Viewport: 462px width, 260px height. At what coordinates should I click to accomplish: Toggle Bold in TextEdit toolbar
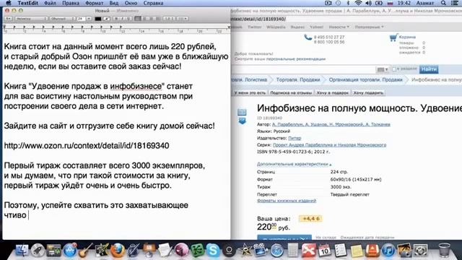[x=116, y=19]
